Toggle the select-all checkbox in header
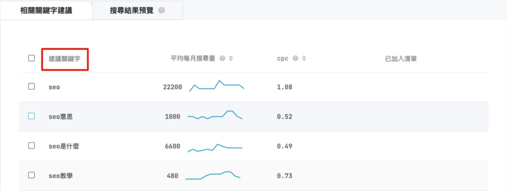 point(31,58)
